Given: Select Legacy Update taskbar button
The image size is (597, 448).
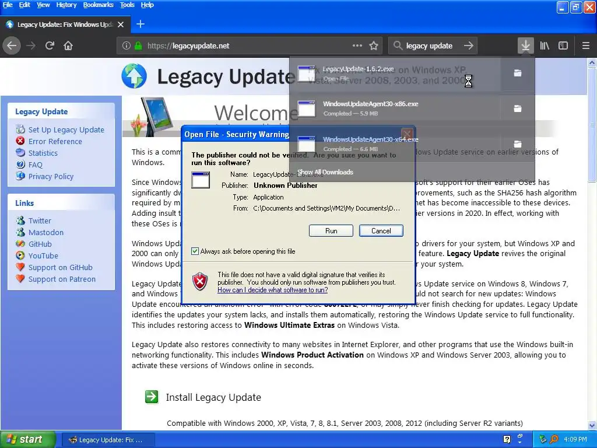Looking at the screenshot, I should (x=108, y=440).
